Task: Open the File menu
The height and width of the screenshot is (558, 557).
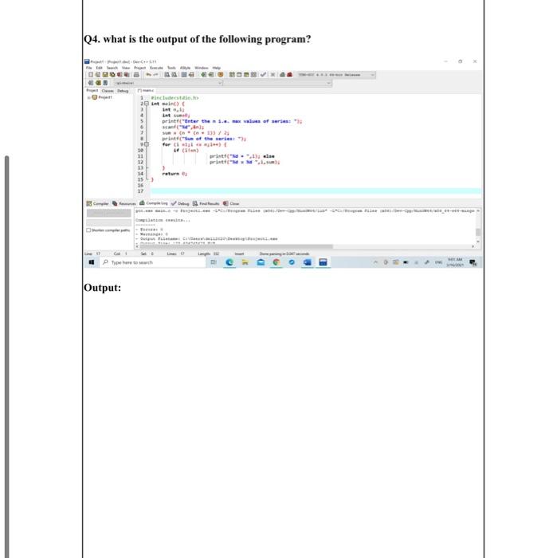Action: (89, 68)
